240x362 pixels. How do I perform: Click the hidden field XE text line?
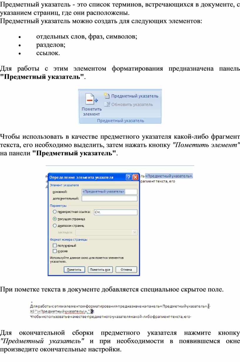62,311
